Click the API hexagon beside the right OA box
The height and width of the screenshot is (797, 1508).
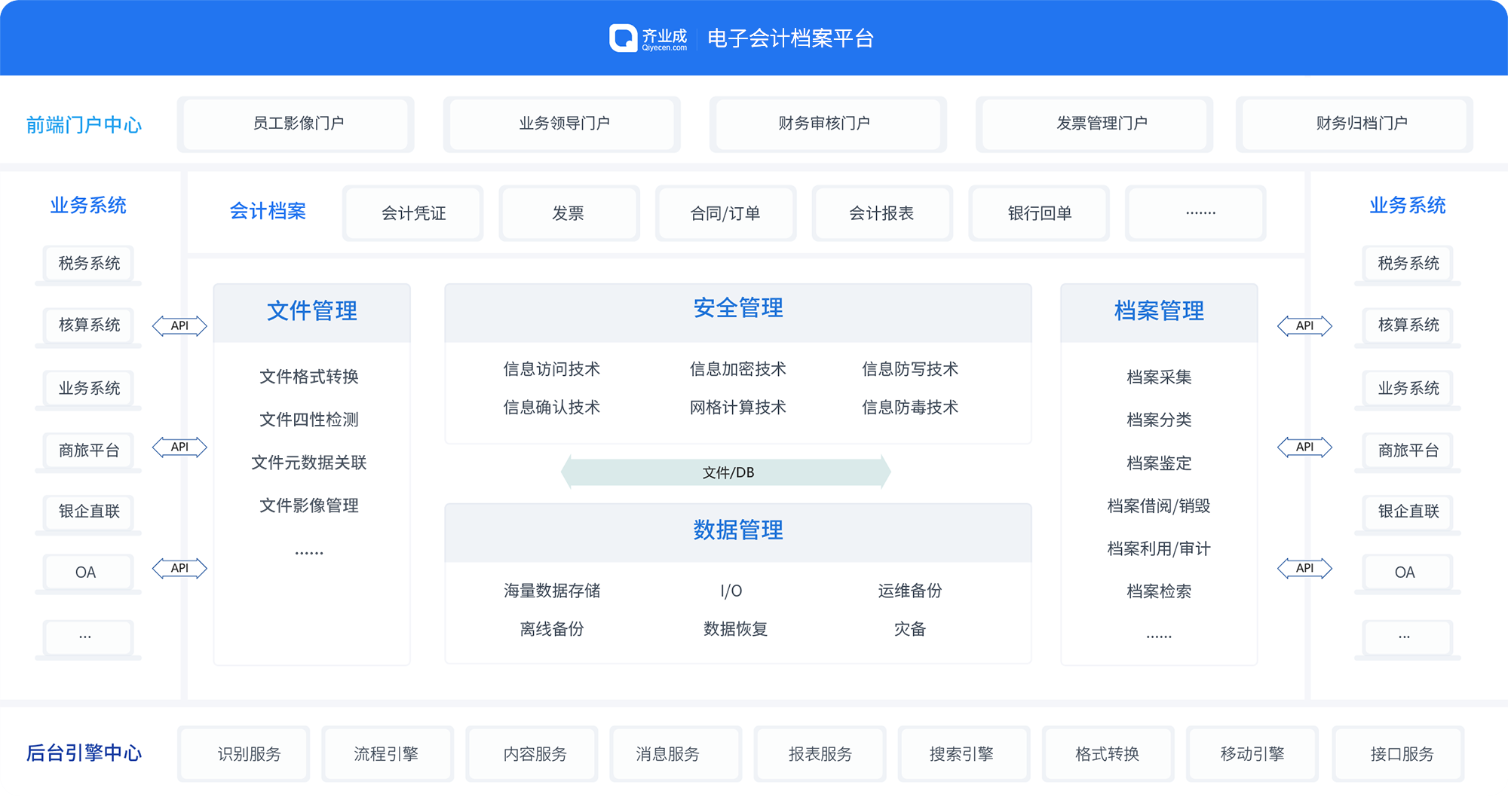click(1305, 568)
